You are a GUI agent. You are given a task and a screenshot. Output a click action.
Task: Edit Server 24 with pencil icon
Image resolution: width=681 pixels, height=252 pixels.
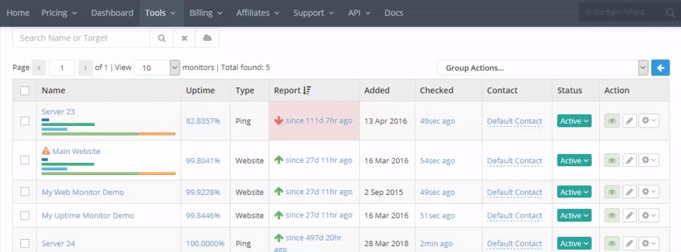(x=629, y=243)
